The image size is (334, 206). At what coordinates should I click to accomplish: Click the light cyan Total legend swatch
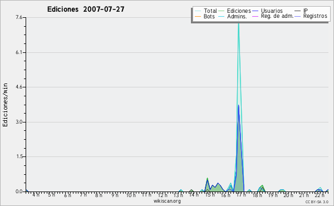[x=198, y=11]
